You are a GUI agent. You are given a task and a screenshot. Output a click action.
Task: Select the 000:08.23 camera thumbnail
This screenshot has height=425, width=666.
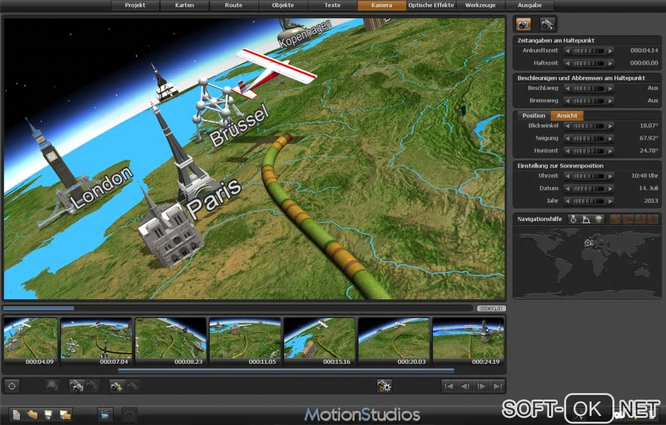click(x=171, y=342)
